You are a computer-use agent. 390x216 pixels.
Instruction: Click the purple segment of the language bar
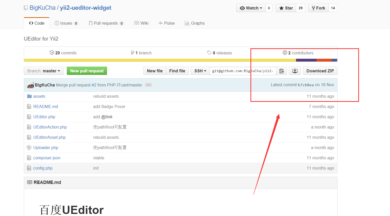(x=306, y=60)
